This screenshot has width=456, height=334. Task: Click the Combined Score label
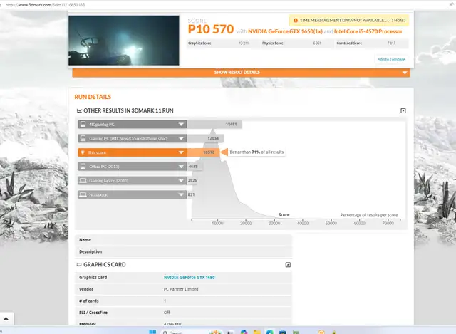tap(349, 43)
